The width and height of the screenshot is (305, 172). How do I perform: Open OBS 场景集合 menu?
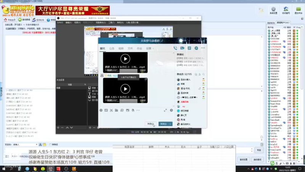point(101,23)
